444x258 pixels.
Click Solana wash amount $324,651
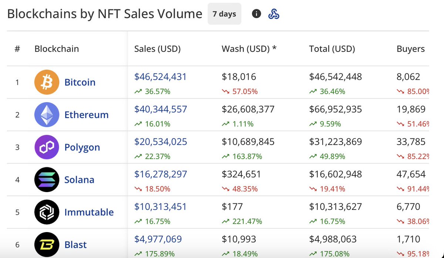[241, 174]
